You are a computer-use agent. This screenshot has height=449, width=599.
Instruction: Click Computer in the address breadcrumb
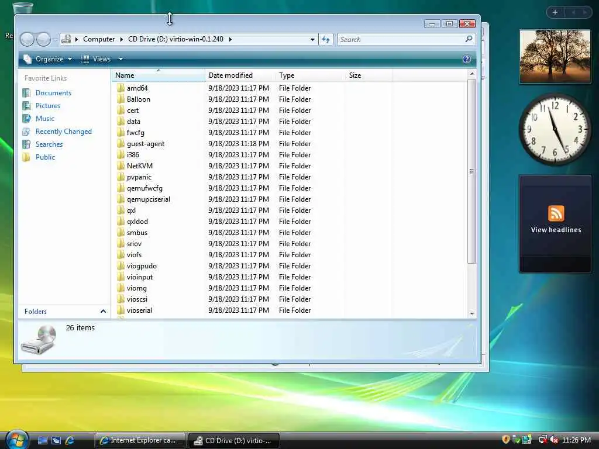tap(99, 39)
